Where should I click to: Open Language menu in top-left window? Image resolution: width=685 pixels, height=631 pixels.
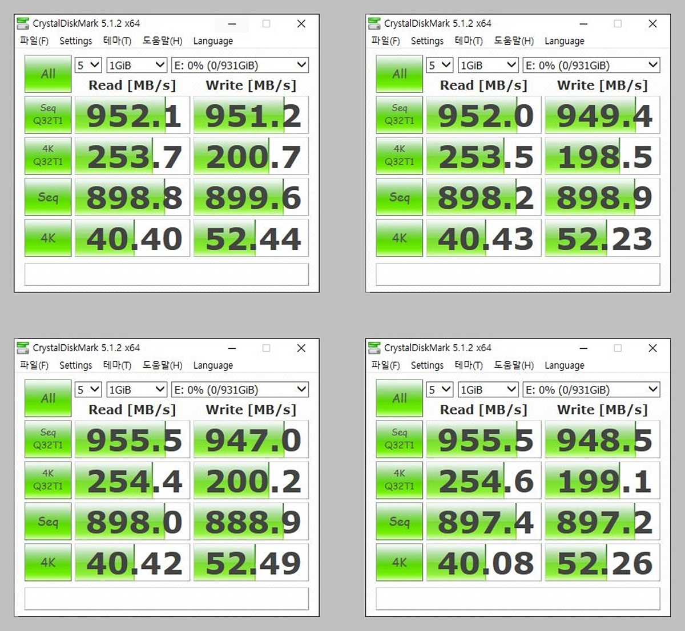213,41
